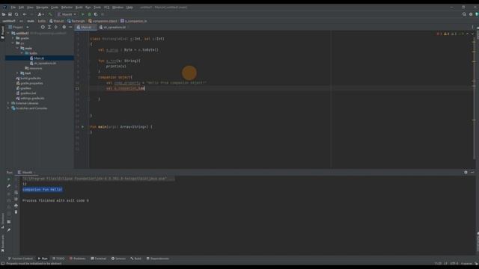Select settings.gradle.kts file
Screen dimensions: 479x269
(30, 98)
